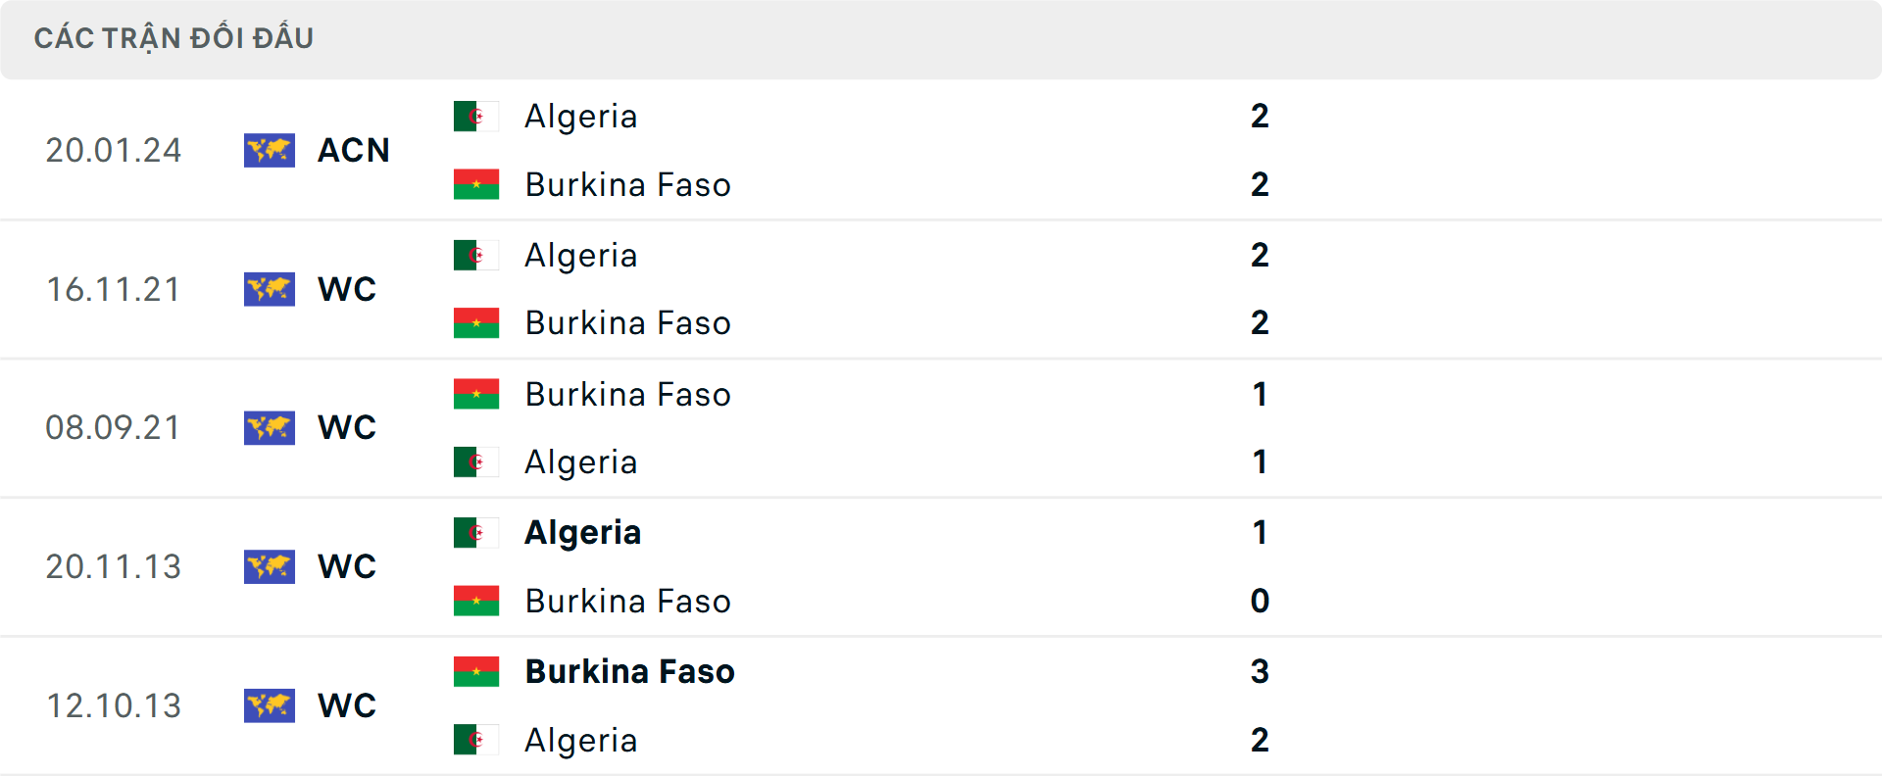Click the date 16.11.21
The image size is (1882, 776).
click(114, 289)
